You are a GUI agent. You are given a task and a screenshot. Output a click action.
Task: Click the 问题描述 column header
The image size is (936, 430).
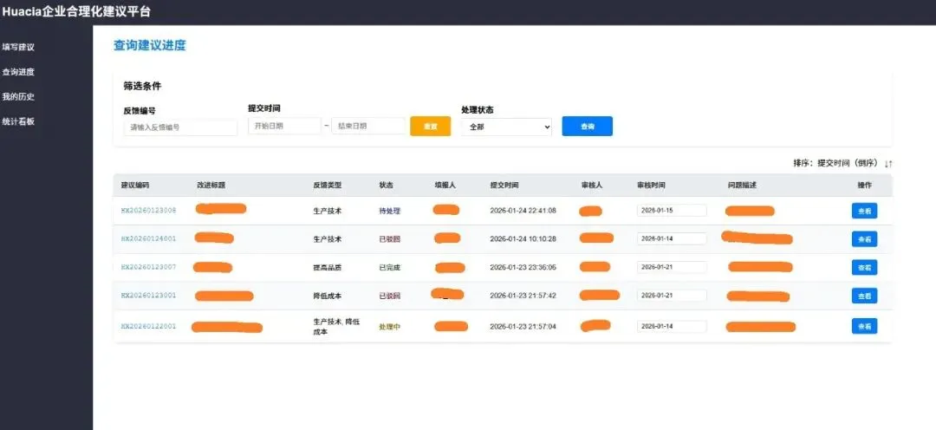tap(742, 186)
